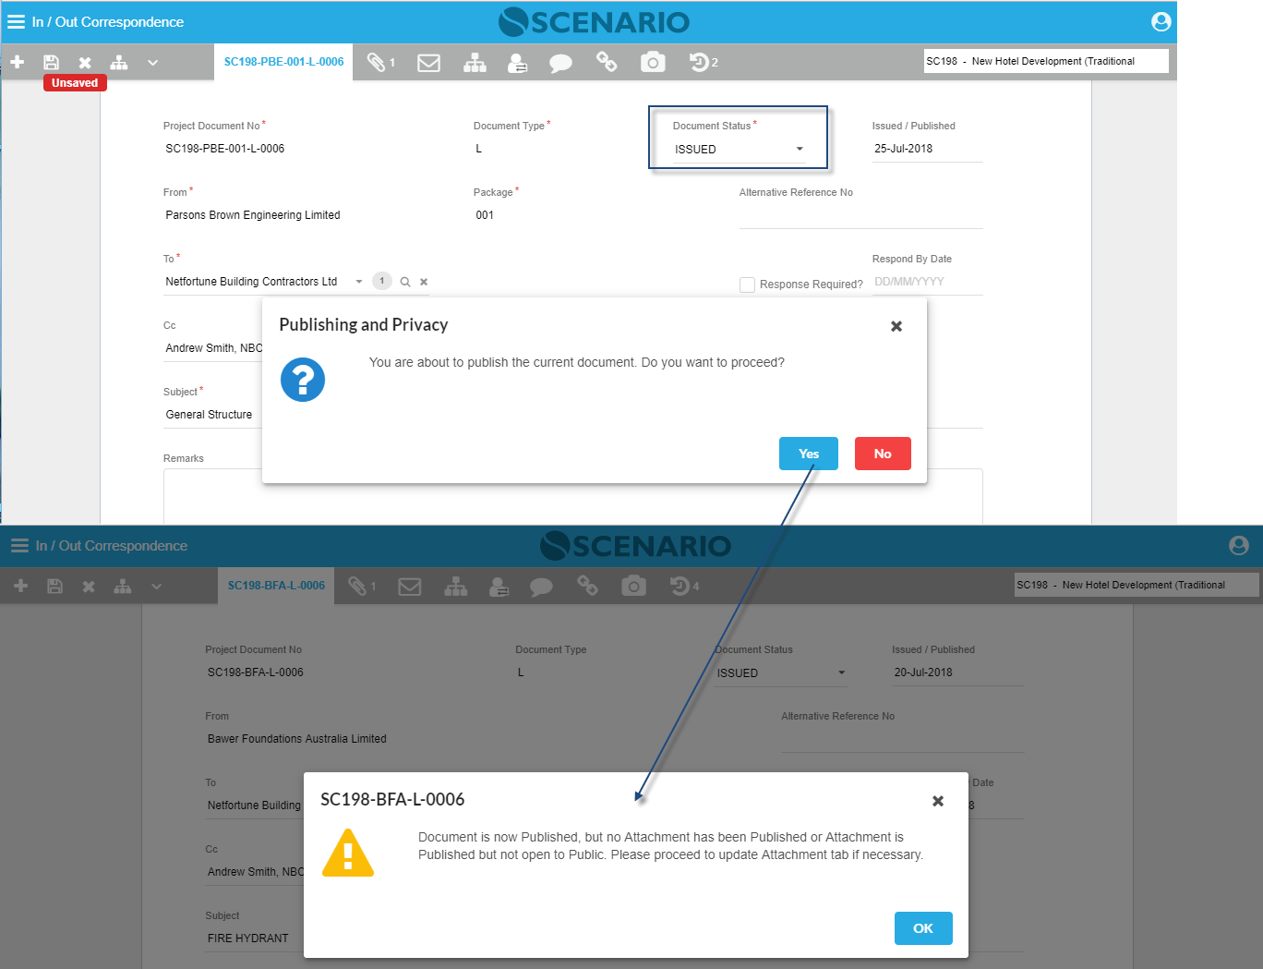The image size is (1263, 969).
Task: Select the linked documents chain icon
Action: 607,62
